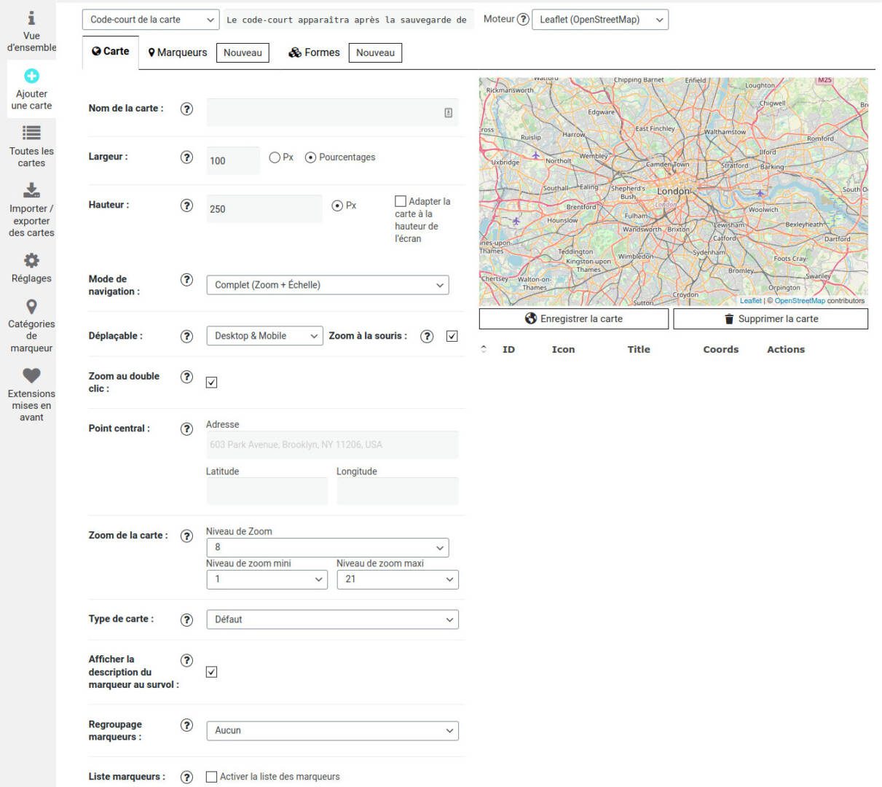Click Supprimer la carte button
The width and height of the screenshot is (882, 787).
pyautogui.click(x=771, y=319)
